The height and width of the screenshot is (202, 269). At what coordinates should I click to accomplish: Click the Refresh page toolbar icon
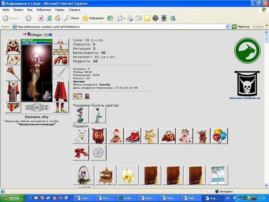(x=49, y=18)
